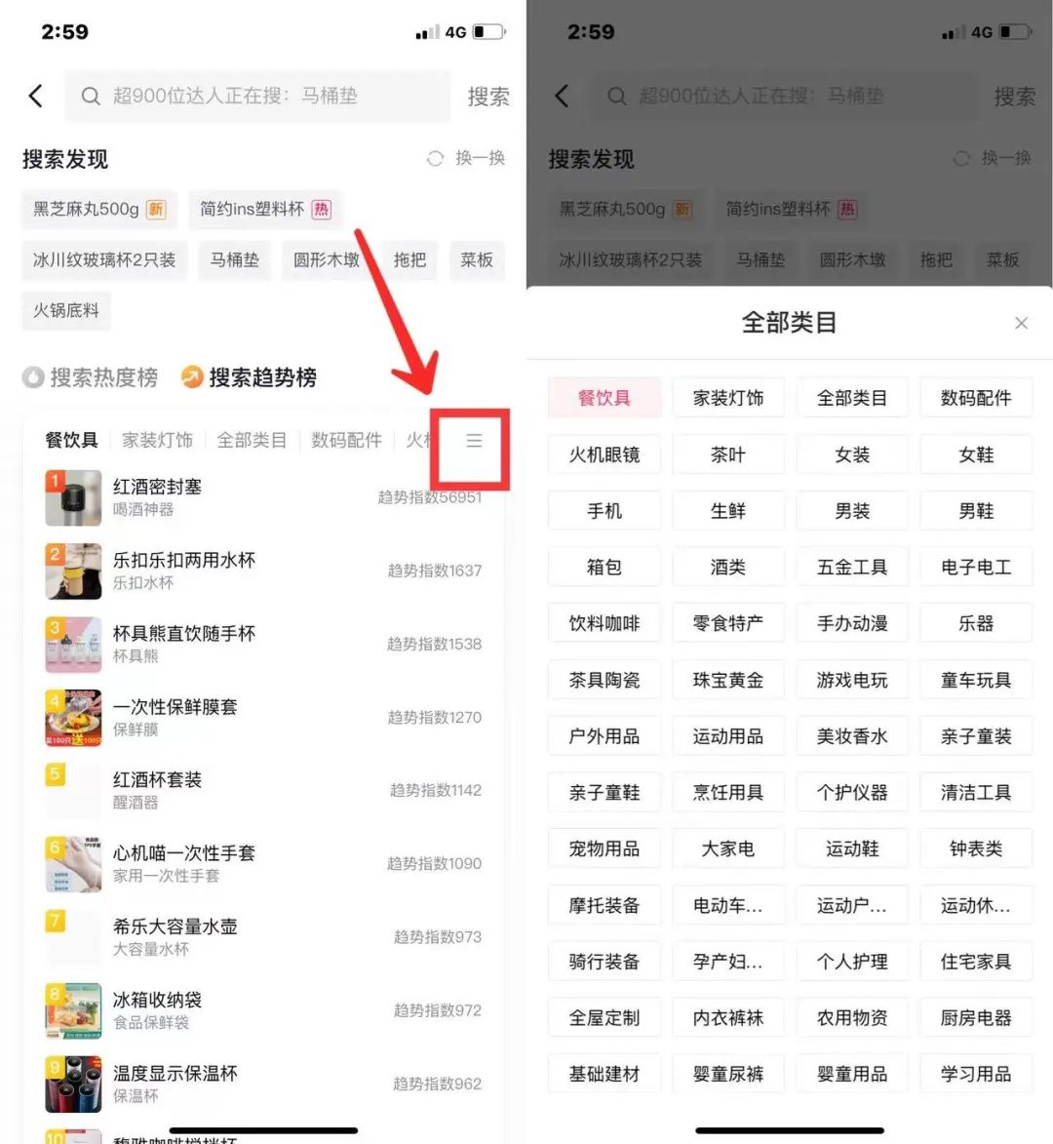Viewport: 1053px width, 1144px height.
Task: Select the 女装 category option
Action: [852, 454]
